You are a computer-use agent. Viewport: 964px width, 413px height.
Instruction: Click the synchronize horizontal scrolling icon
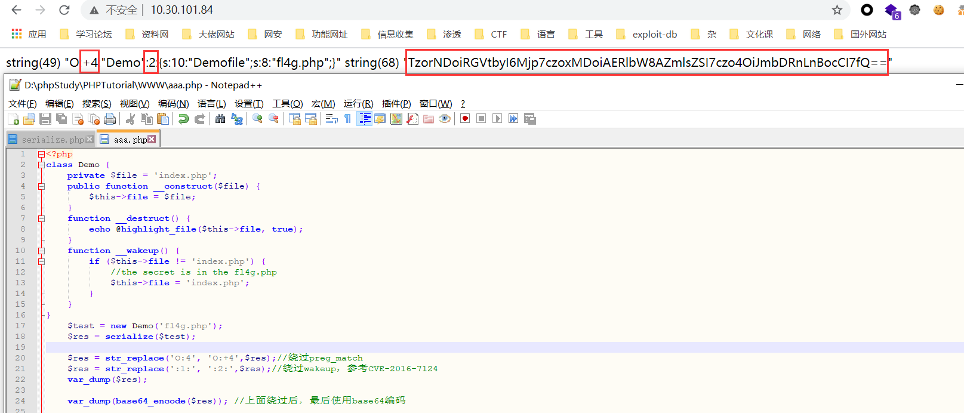point(310,119)
